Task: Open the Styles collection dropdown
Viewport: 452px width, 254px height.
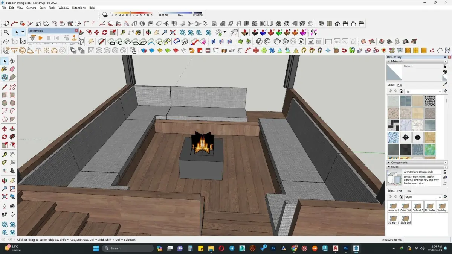Action: (x=423, y=197)
